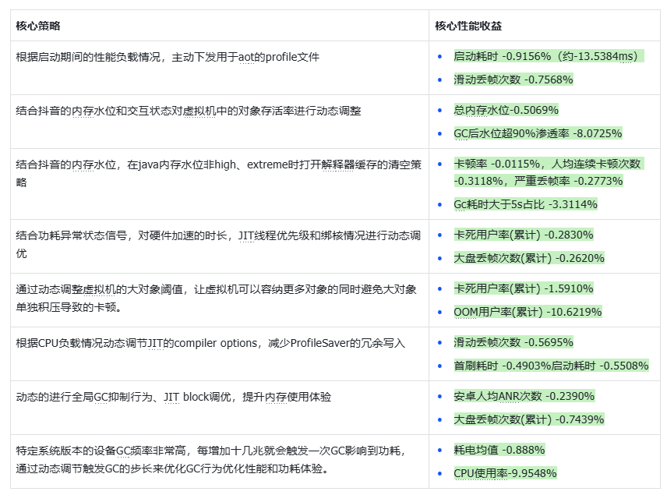Click 首刷耗时 -0.4903% highlighted entry

click(502, 366)
